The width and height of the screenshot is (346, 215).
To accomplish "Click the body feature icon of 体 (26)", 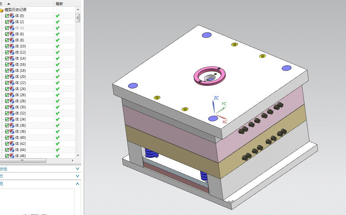I will coord(12,95).
